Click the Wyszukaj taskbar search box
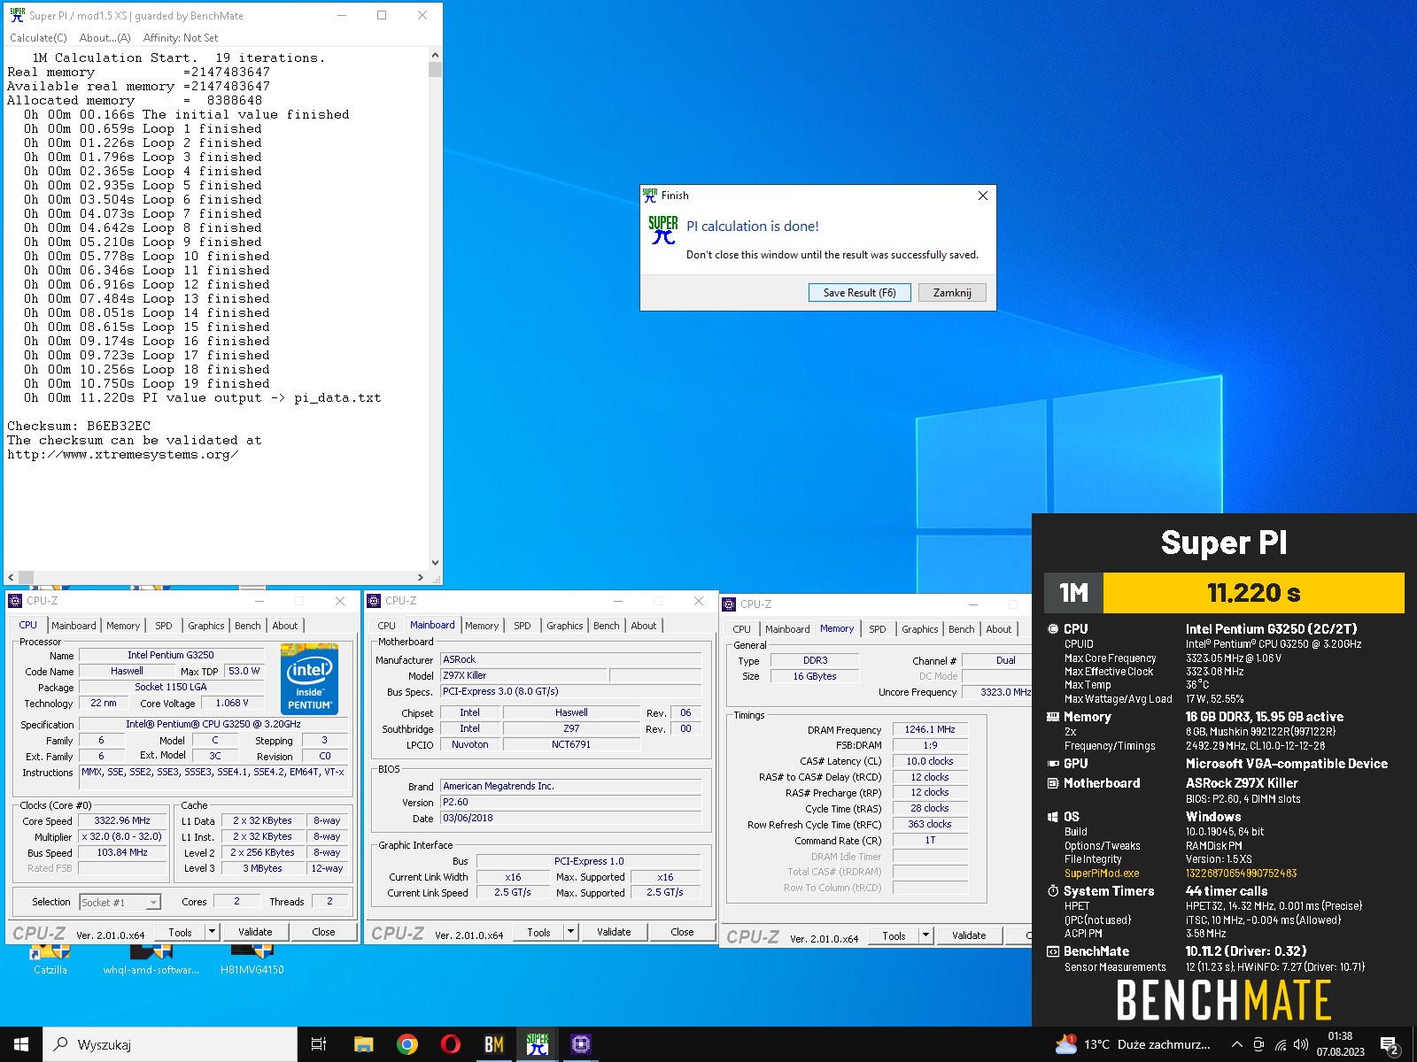1417x1062 pixels. click(170, 1044)
